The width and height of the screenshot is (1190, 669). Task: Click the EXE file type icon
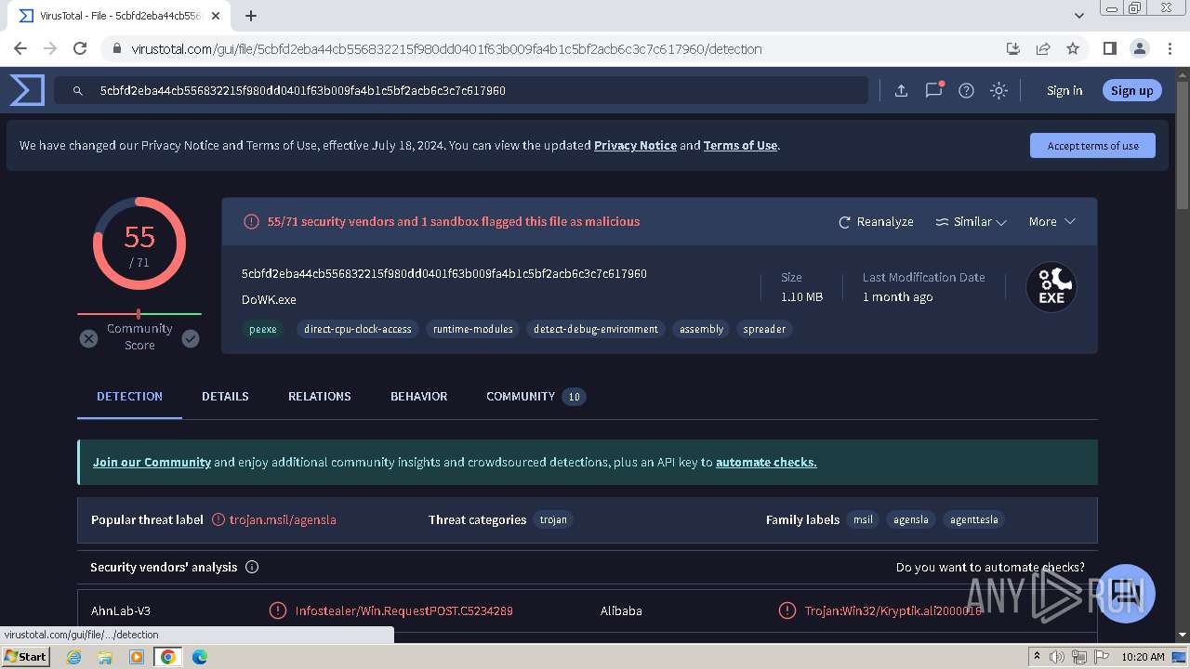[1051, 287]
